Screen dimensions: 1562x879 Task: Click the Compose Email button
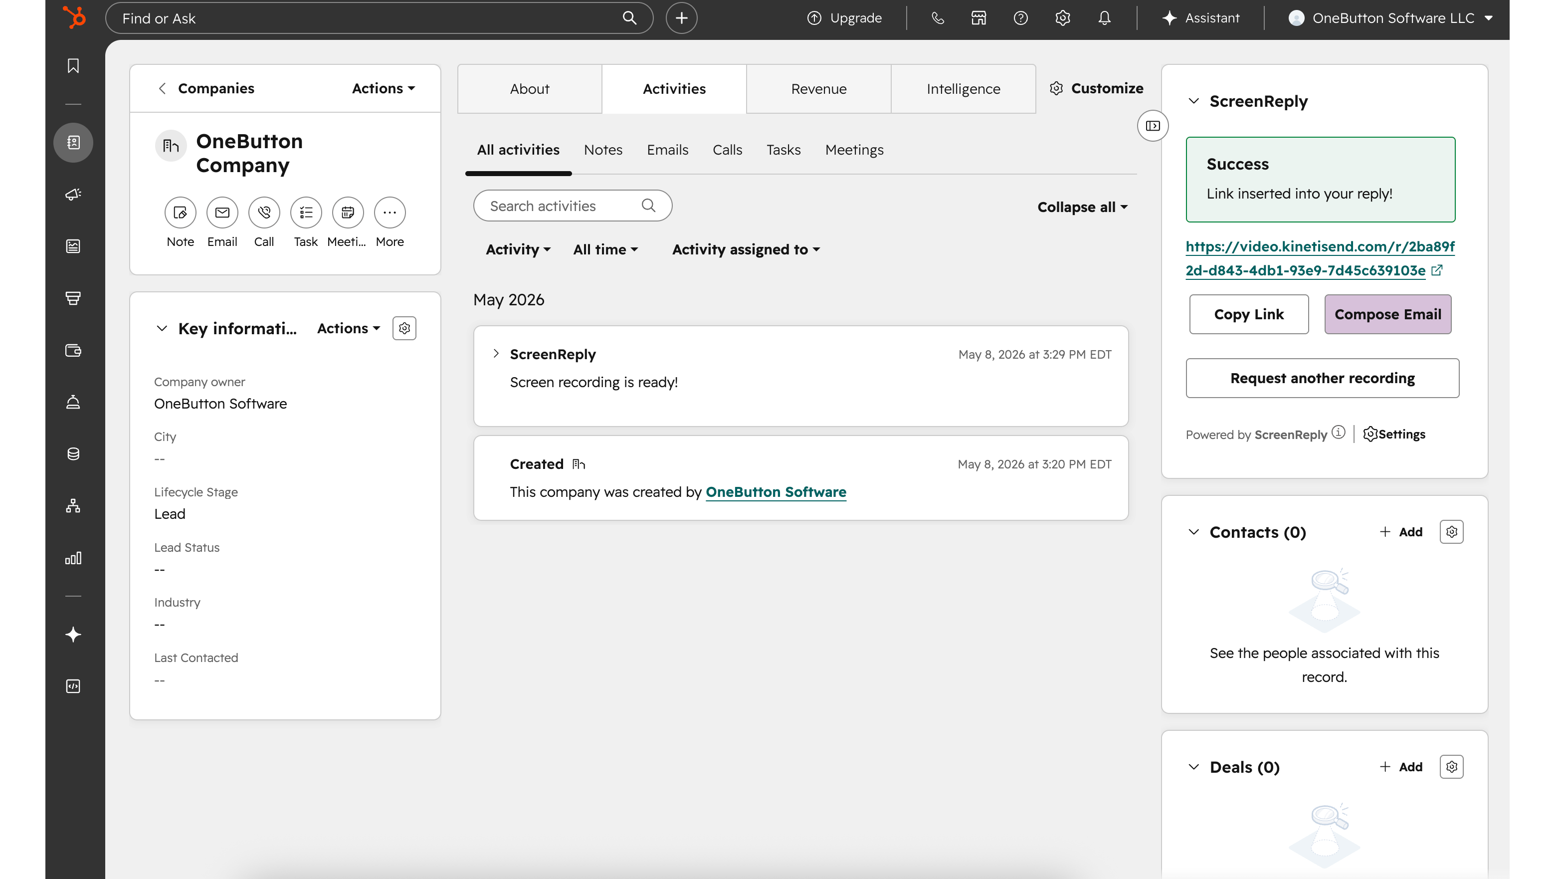tap(1387, 314)
